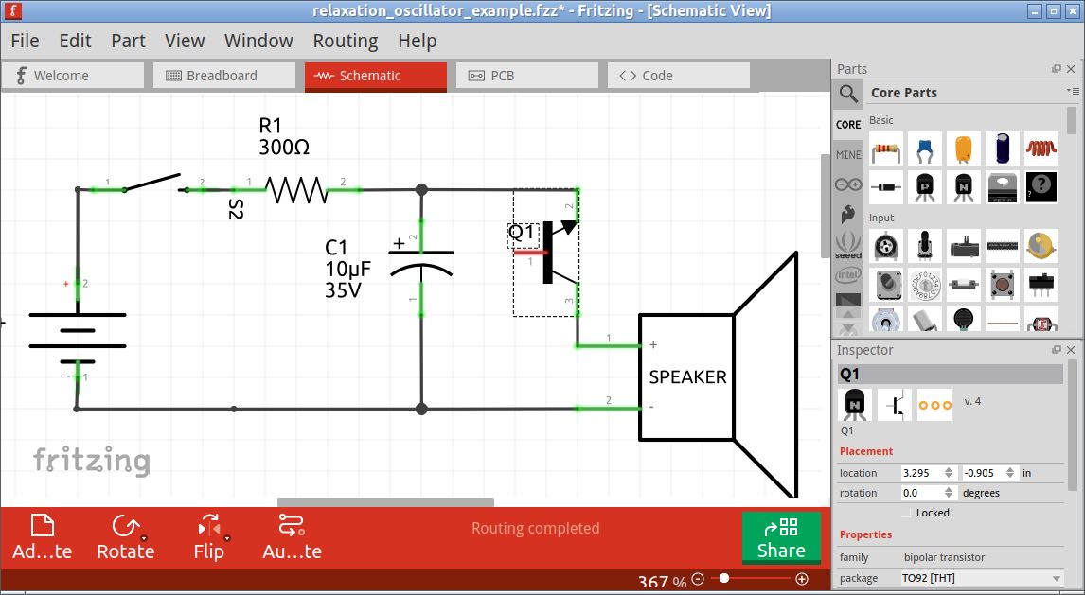This screenshot has height=595, width=1085.
Task: Pick the blue ceramic capacitor part
Action: coord(925,149)
